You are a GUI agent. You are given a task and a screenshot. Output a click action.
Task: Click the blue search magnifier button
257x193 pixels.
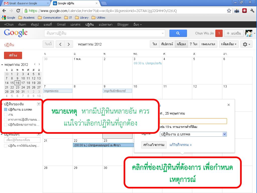coord(178,33)
